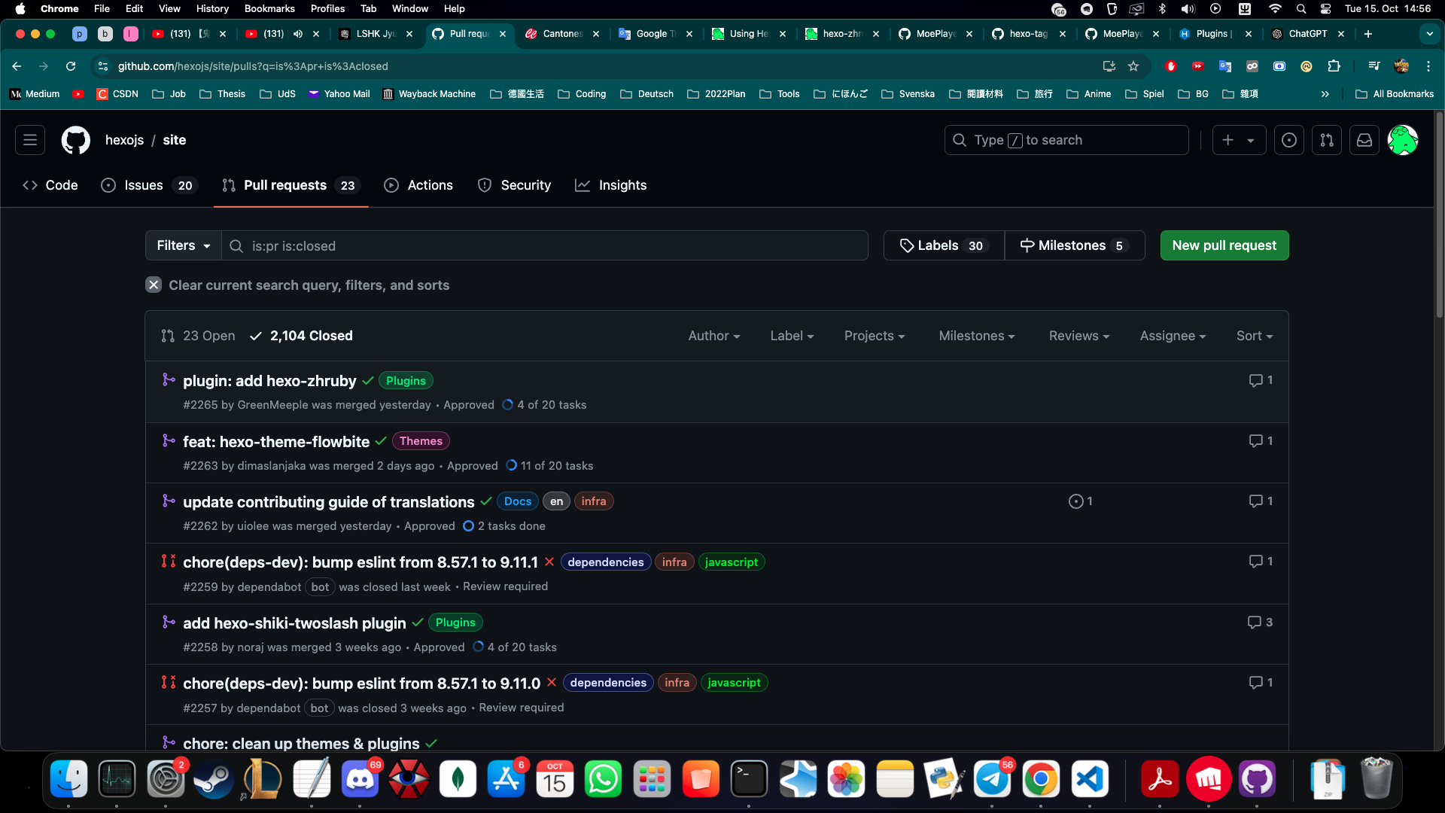Screen dimensions: 1445x813
Task: Open the Filters dropdown
Action: 184,245
